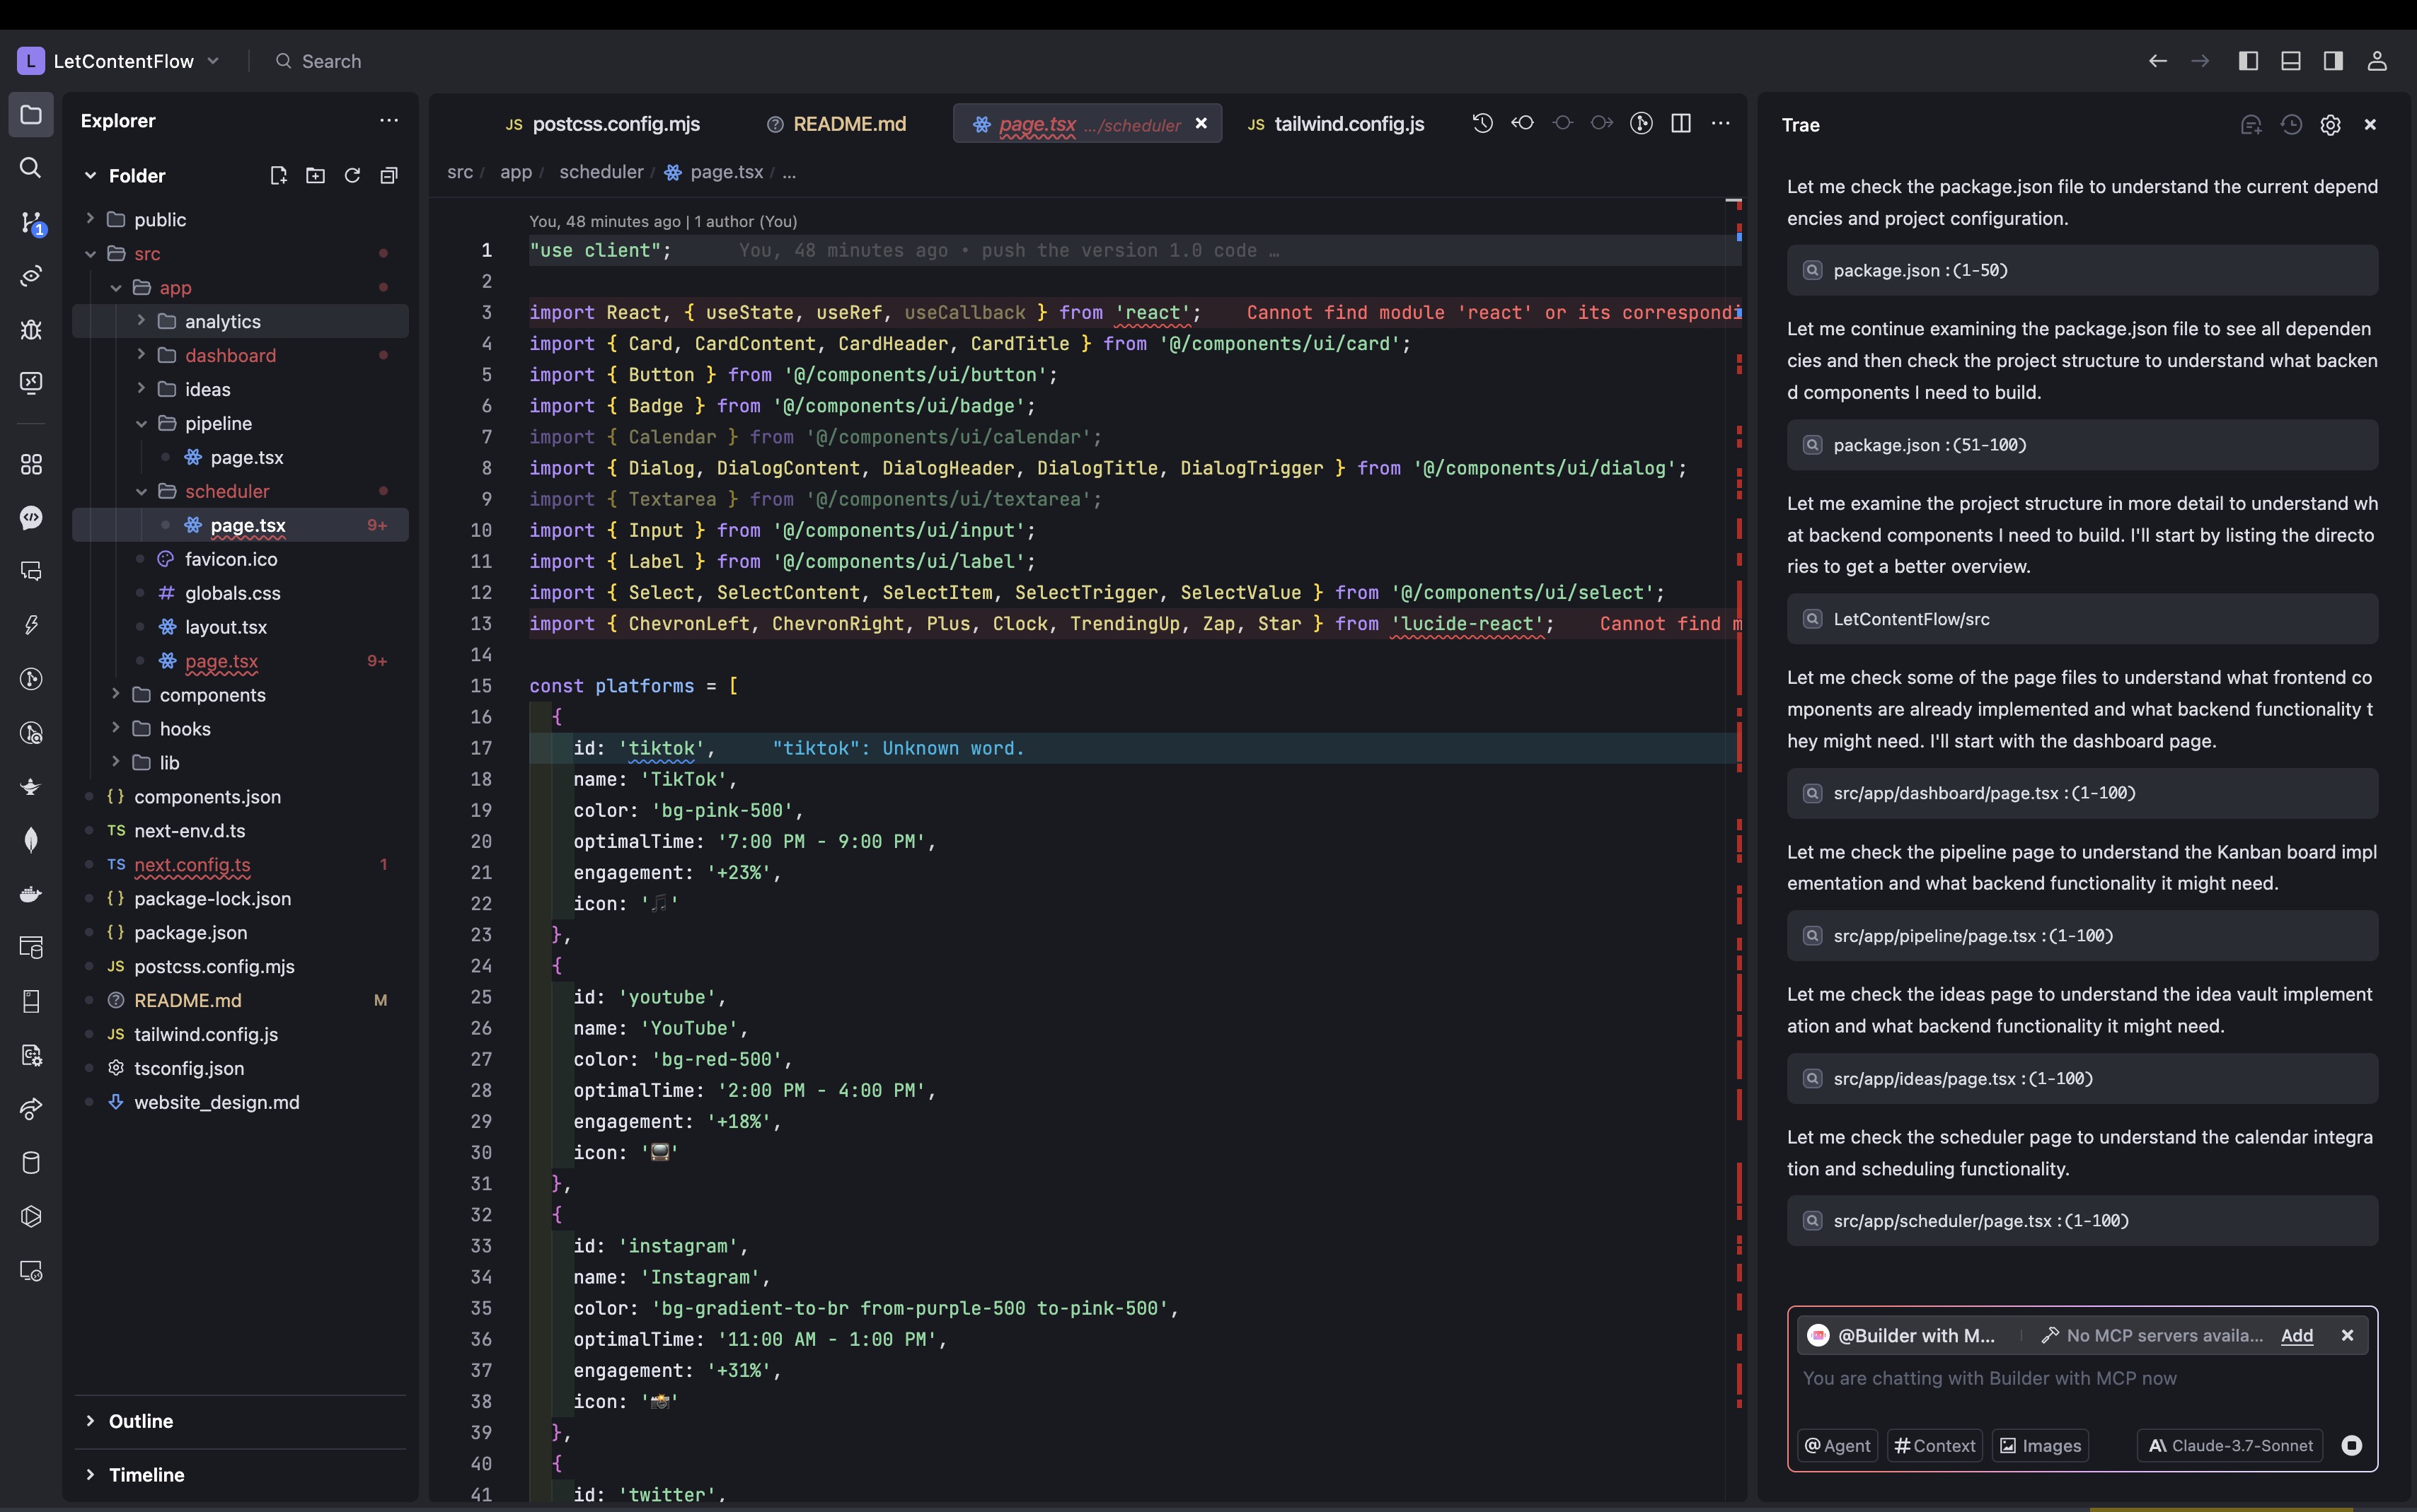Switch to tailwind.config.js tab
Viewport: 2417px width, 1512px height.
point(1348,124)
